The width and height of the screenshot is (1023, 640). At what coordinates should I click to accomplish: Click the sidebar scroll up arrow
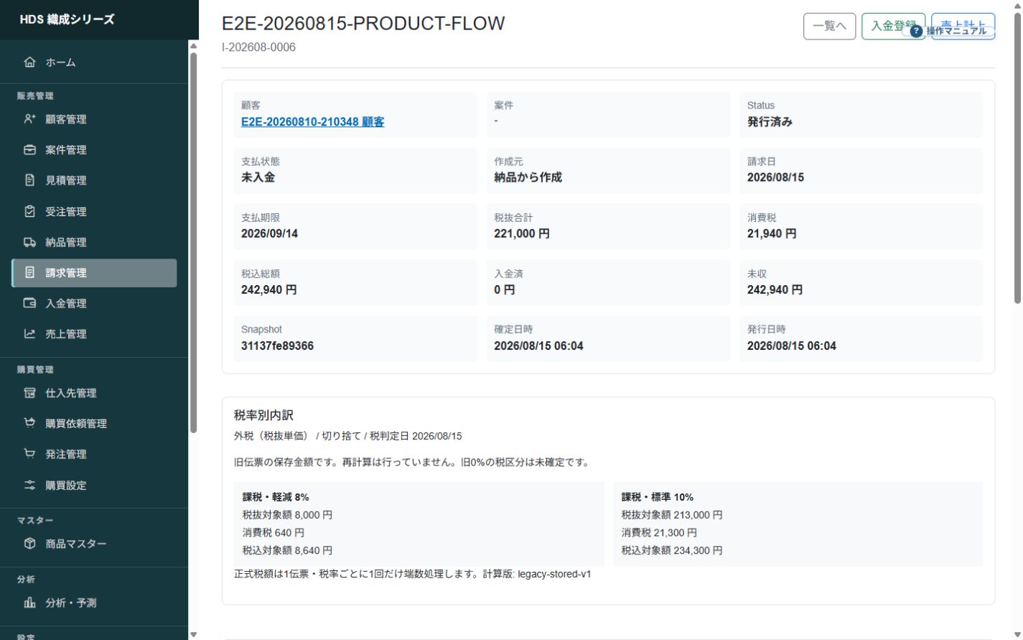point(193,46)
